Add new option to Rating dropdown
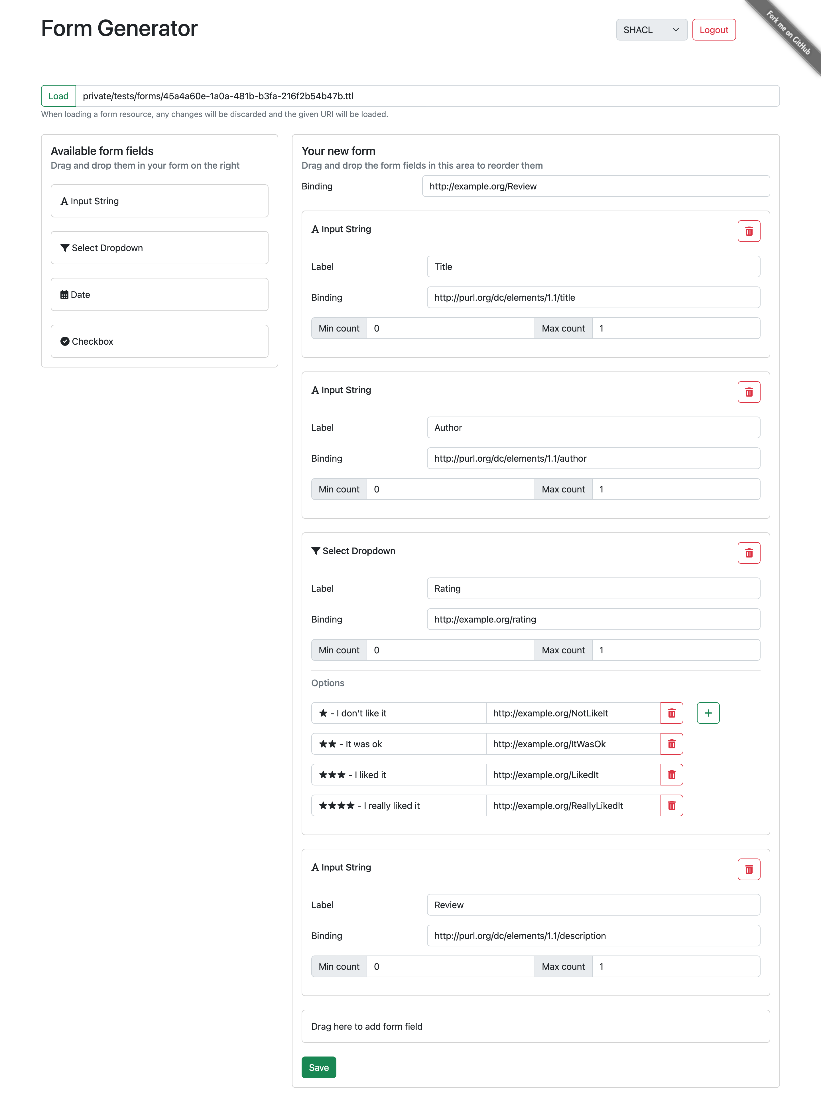 (708, 712)
